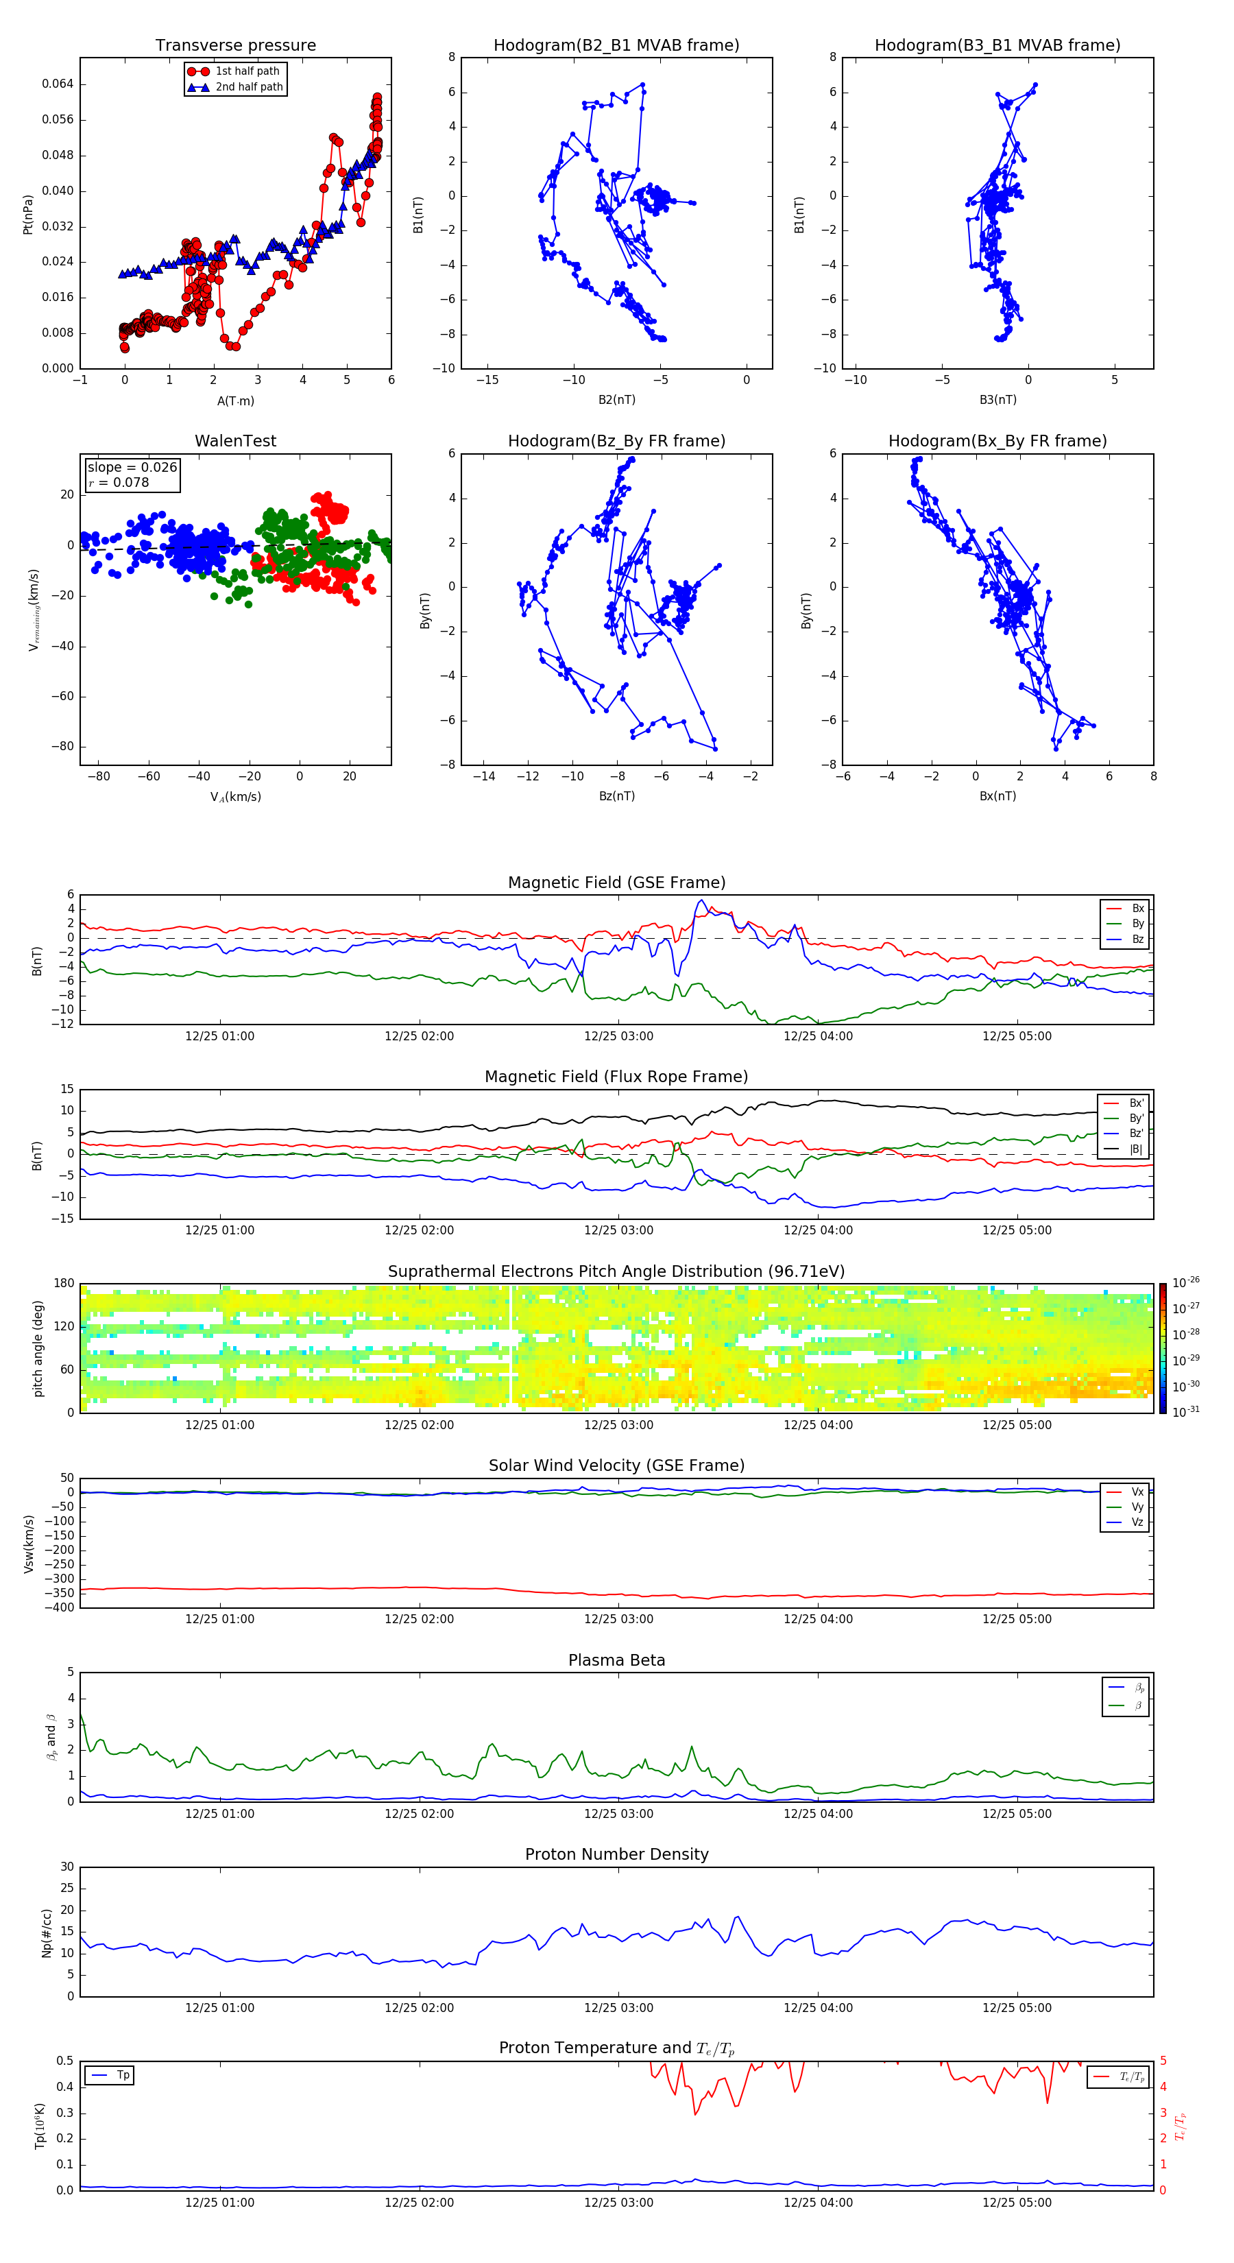The image size is (1234, 2263).
Task: Click the "Hodogram(B3_B1 MVAB frame)" title
Action: pos(997,46)
